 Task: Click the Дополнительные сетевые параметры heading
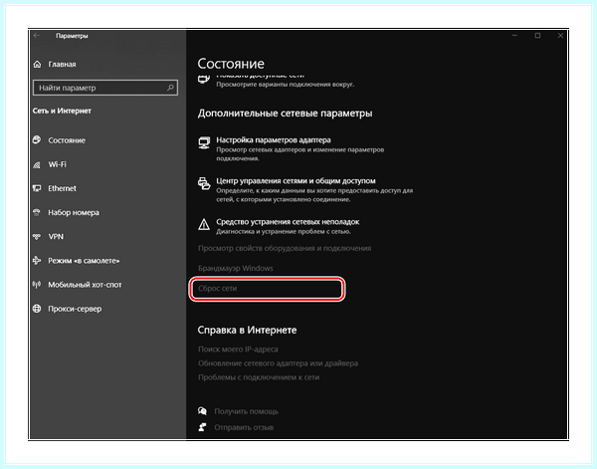tap(285, 114)
